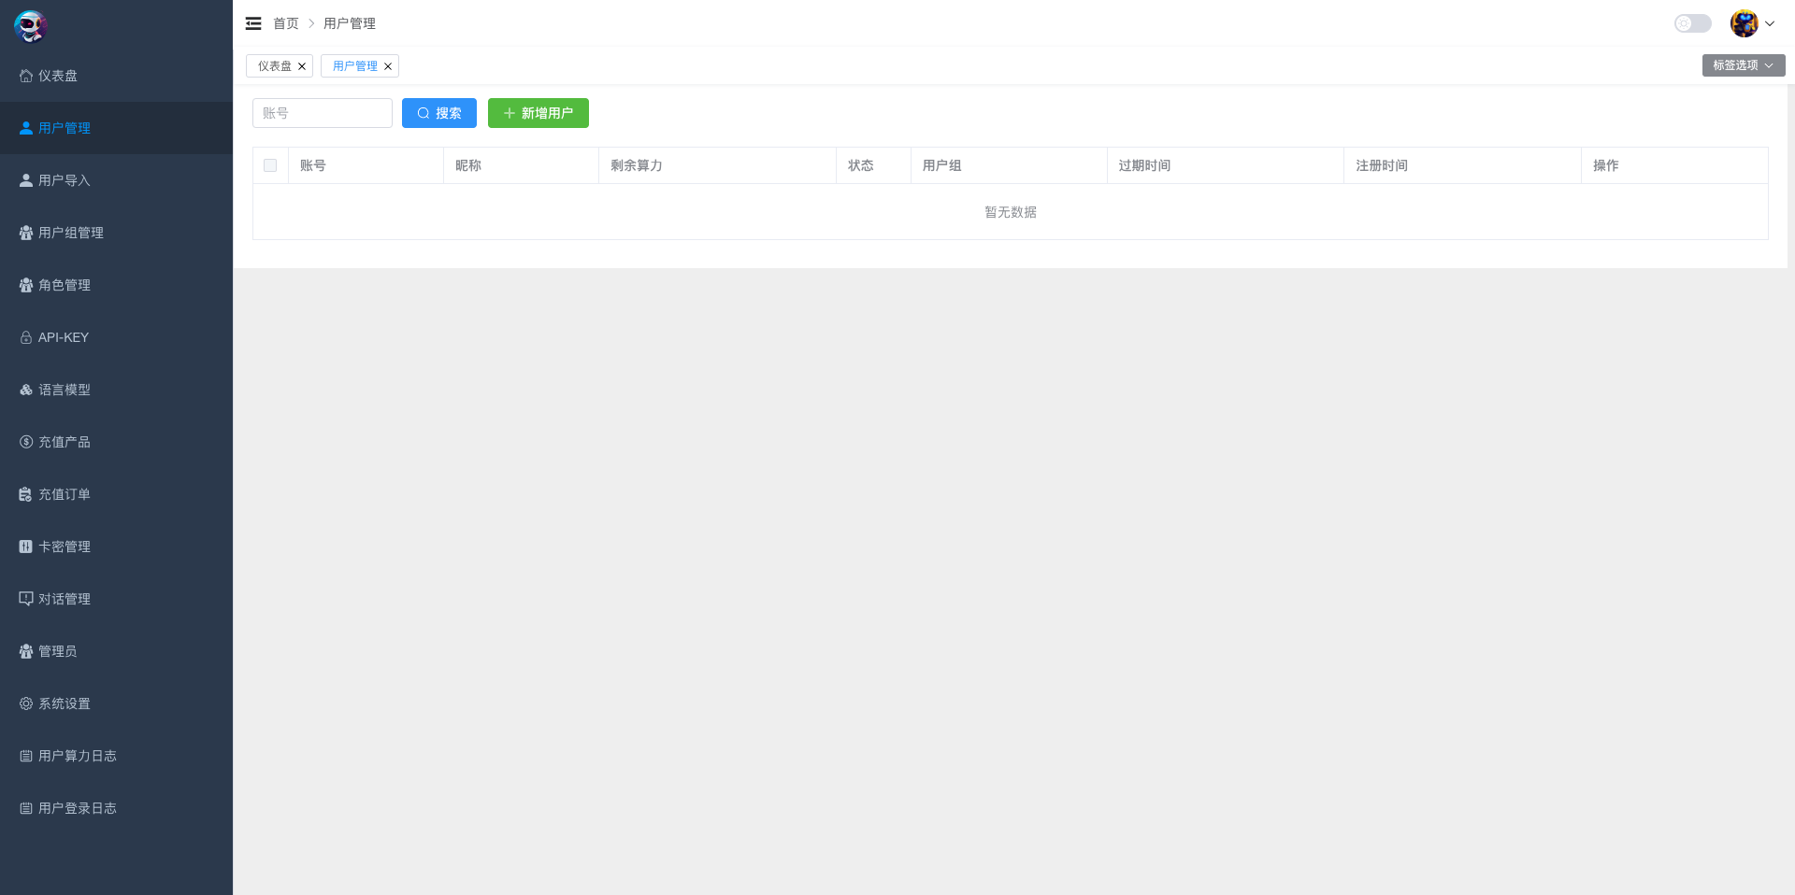Click the API-KEY lock icon
Viewport: 1795px width, 895px height.
26,337
